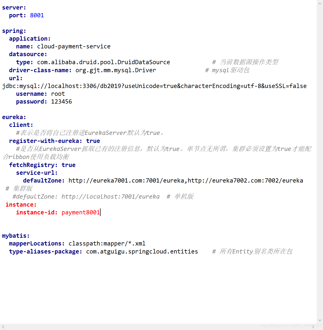The height and width of the screenshot is (330, 323).
Task: Click the 'service-url:' key
Action: tap(37, 173)
